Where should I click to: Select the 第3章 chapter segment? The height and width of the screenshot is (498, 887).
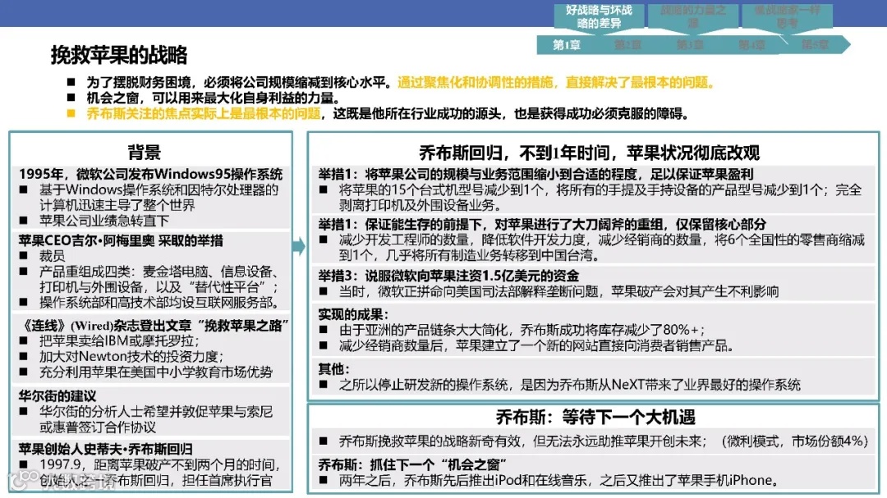[x=692, y=46]
